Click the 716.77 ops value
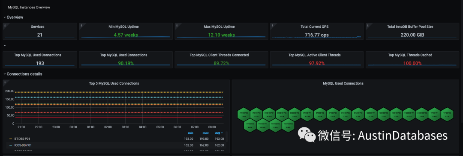Screen dimensions: 463x156 coord(316,35)
